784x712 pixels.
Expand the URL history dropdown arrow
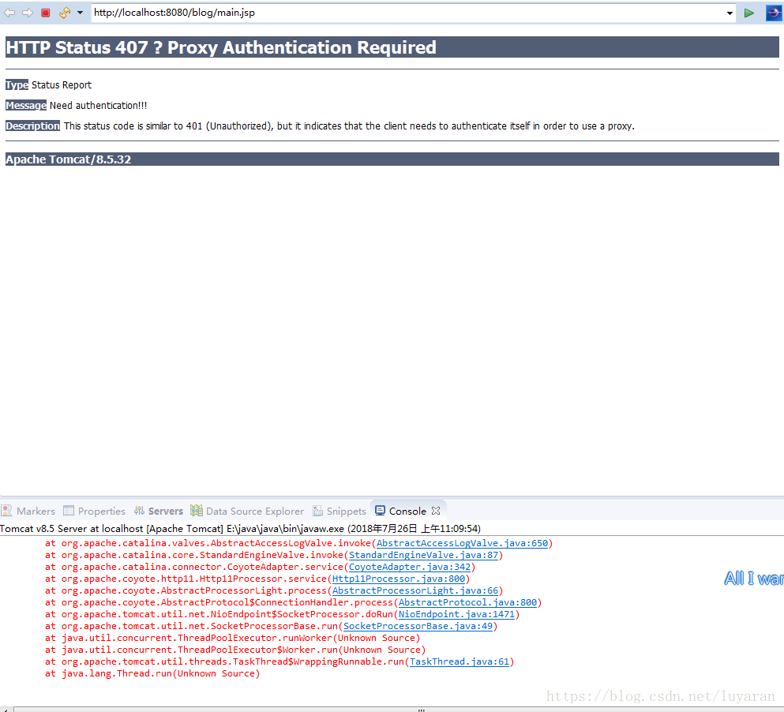[730, 13]
